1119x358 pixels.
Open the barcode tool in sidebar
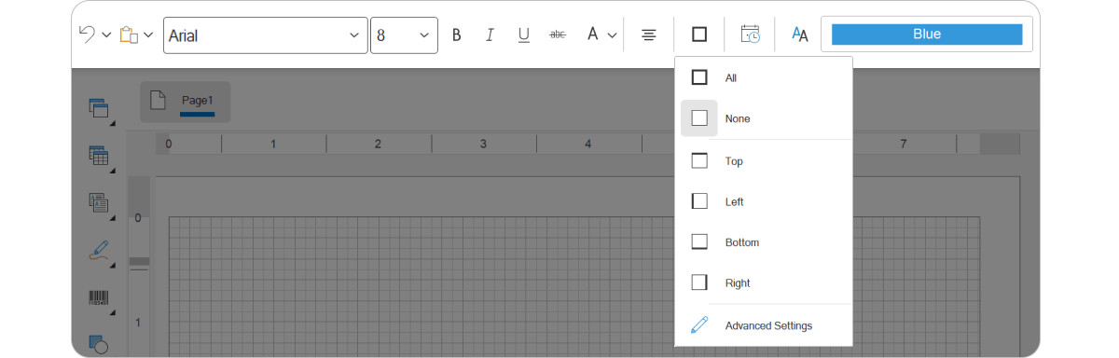[x=98, y=299]
